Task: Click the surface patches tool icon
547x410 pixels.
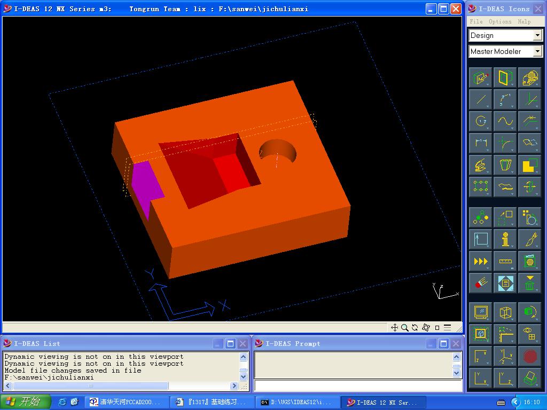Action: (529, 143)
